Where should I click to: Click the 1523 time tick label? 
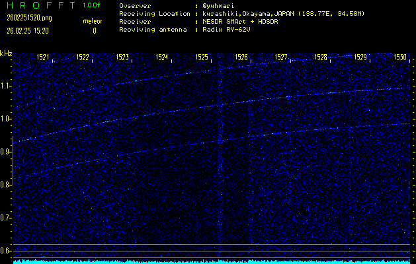tap(122, 57)
